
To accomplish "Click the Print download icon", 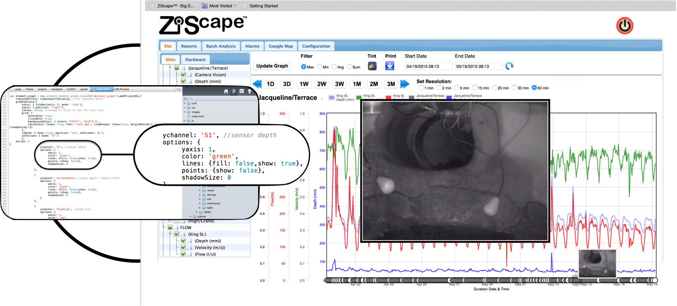I will pos(390,66).
